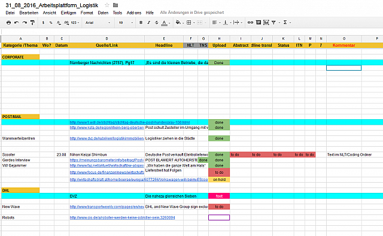
Task: Select the 'on hold' status cell
Action: 219,180
